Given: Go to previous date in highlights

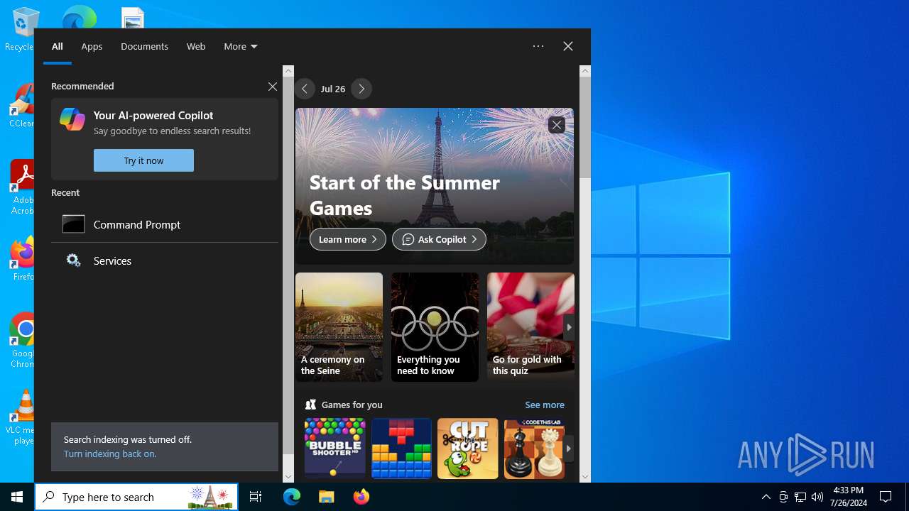Looking at the screenshot, I should click(x=305, y=89).
